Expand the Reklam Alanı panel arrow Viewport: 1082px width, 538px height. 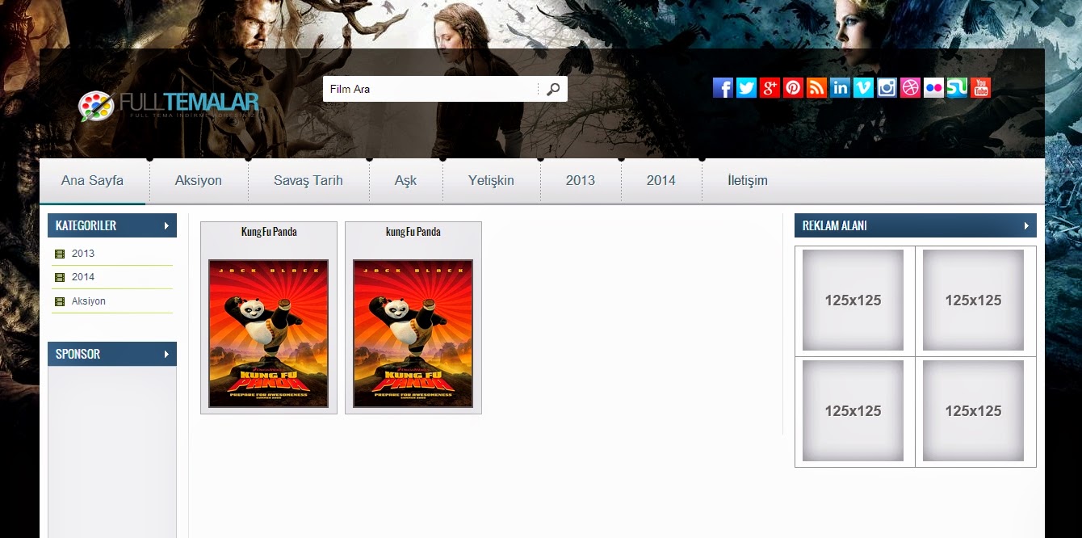coord(1026,225)
